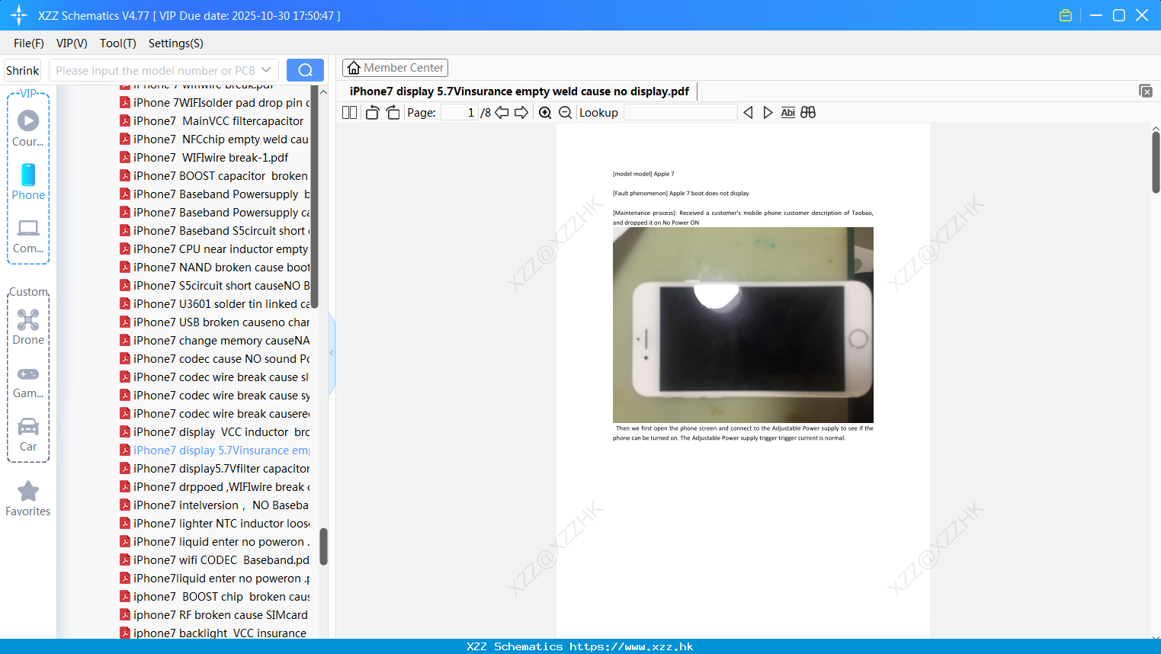Image resolution: width=1161 pixels, height=654 pixels.
Task: Select the iPhone7 display 5.7V PDF tab
Action: click(x=519, y=91)
